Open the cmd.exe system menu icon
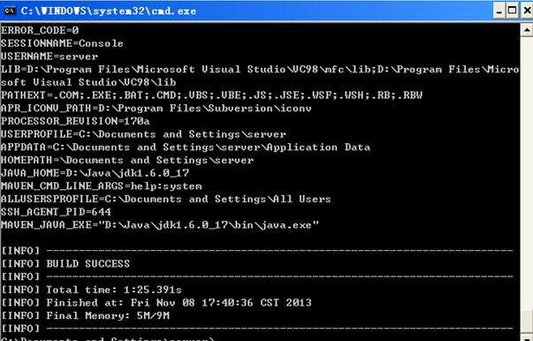The width and height of the screenshot is (533, 341). point(10,11)
